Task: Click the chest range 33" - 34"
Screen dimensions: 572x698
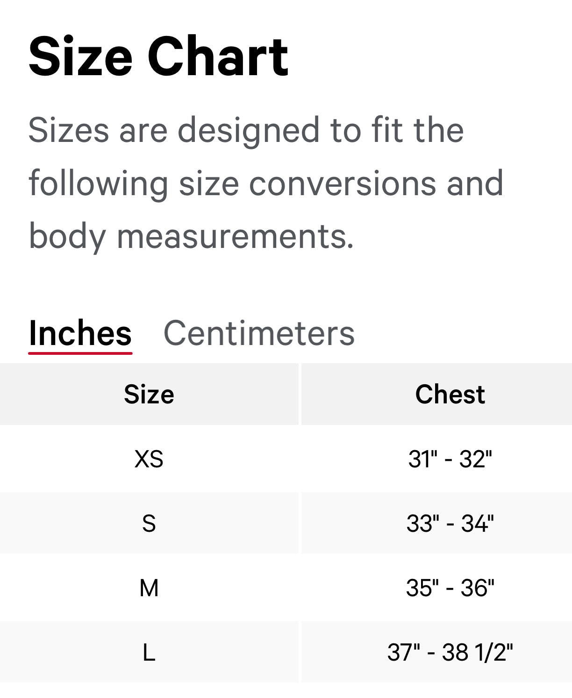Action: (450, 523)
